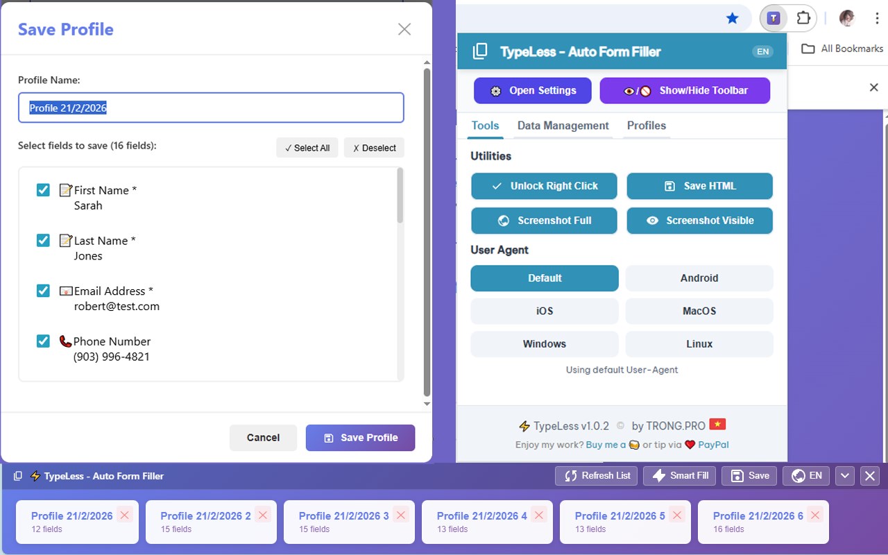Screen dimensions: 888x555
Task: Uncheck the First Name field checkbox
Action: [x=44, y=190]
